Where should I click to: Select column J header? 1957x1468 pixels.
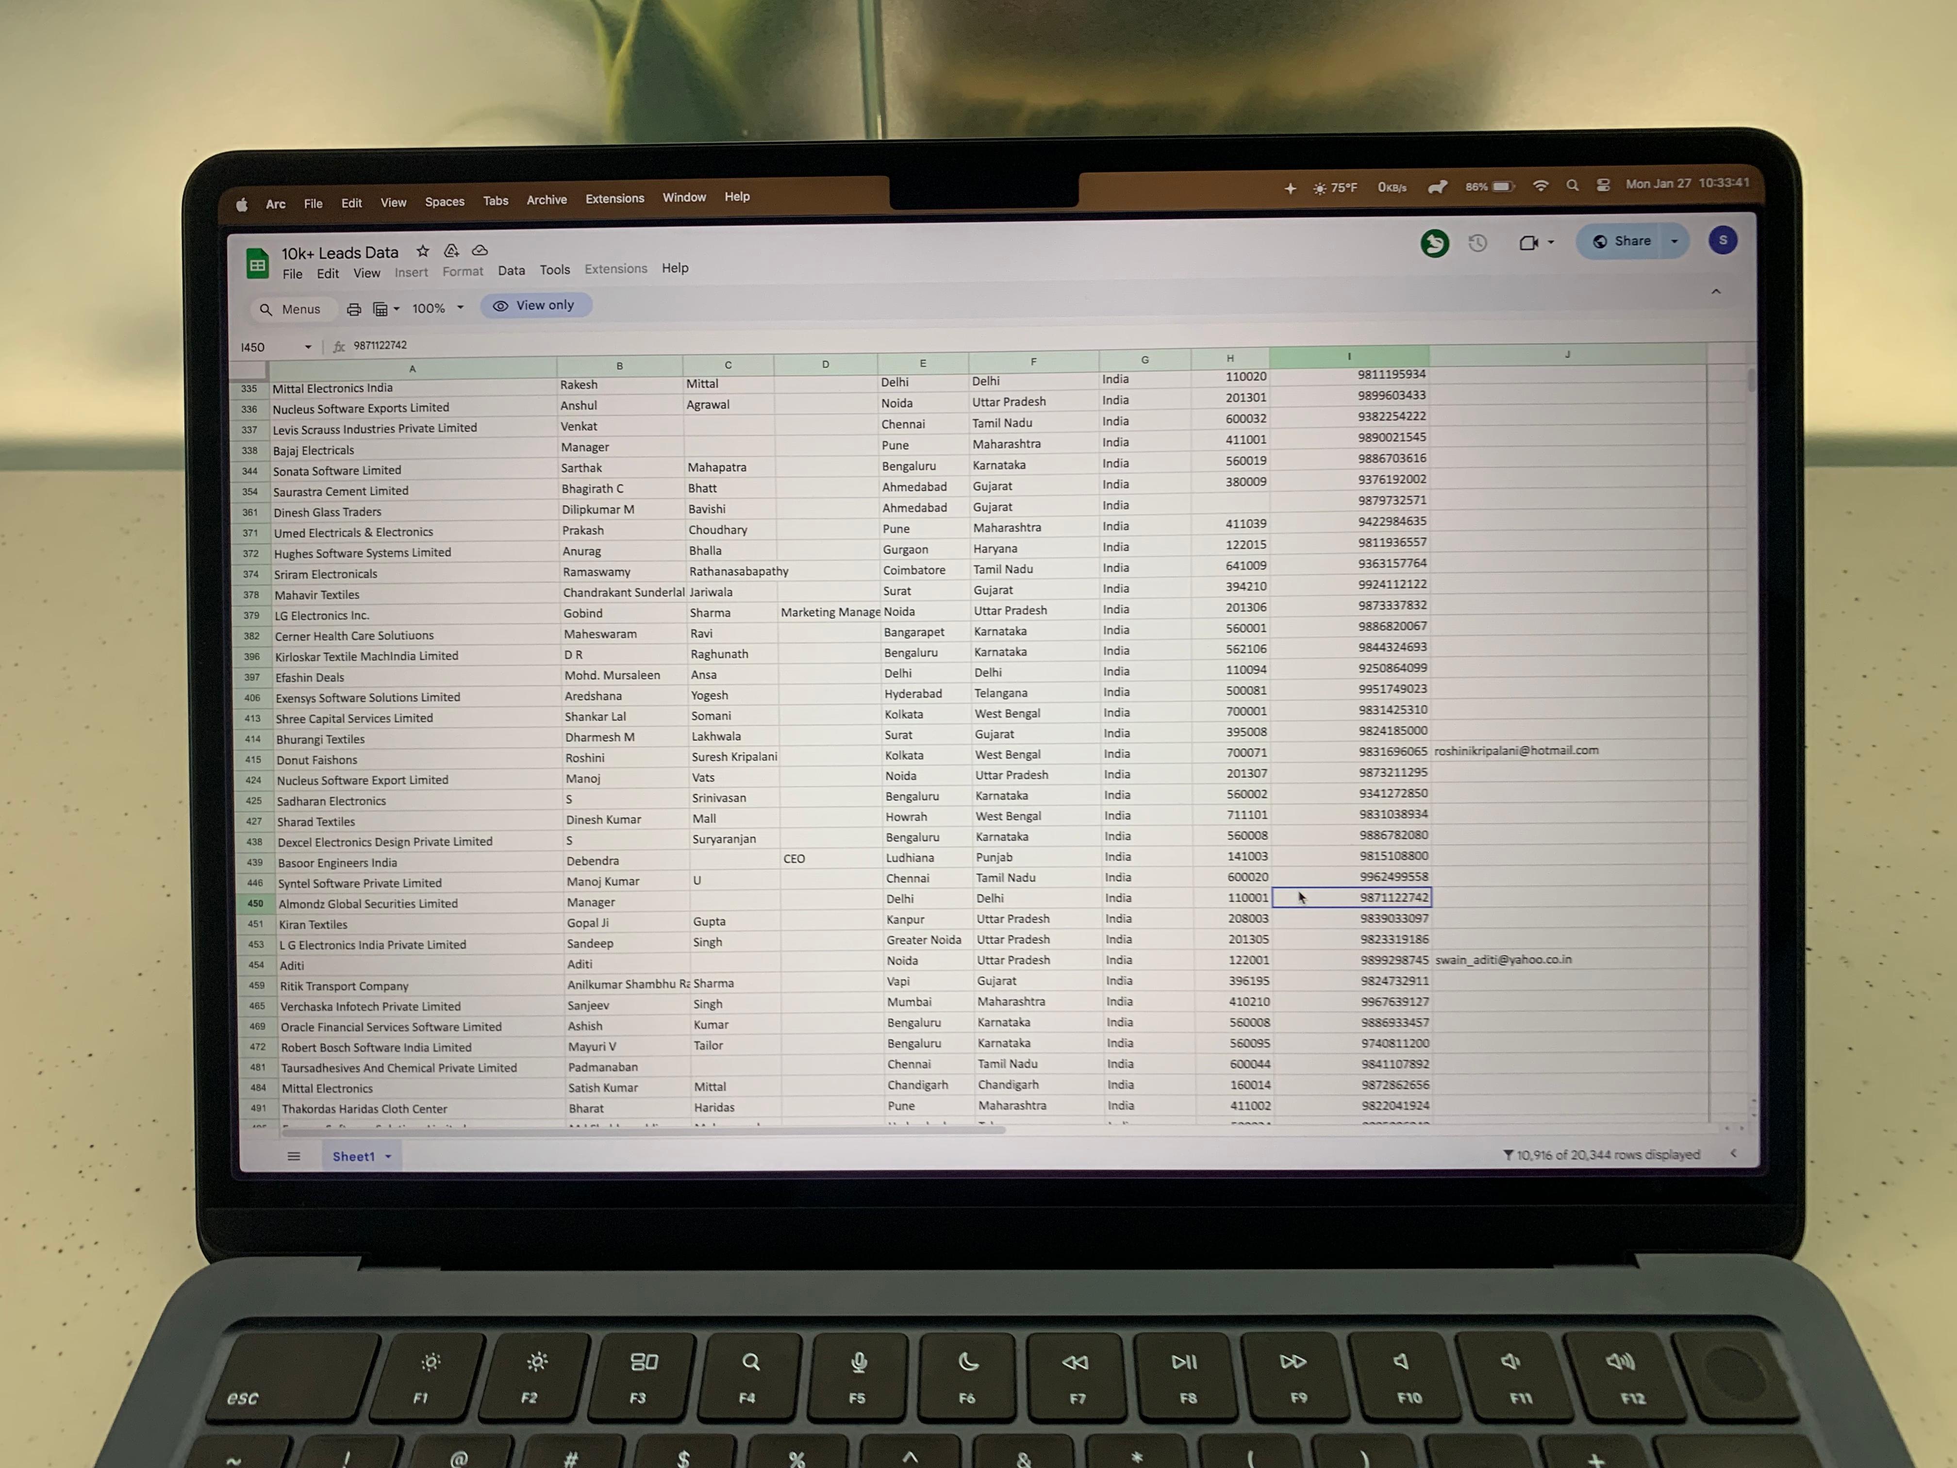(x=1567, y=355)
